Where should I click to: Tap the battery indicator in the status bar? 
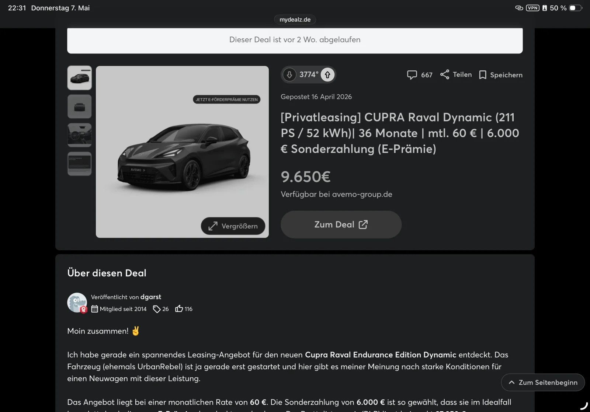(x=576, y=8)
